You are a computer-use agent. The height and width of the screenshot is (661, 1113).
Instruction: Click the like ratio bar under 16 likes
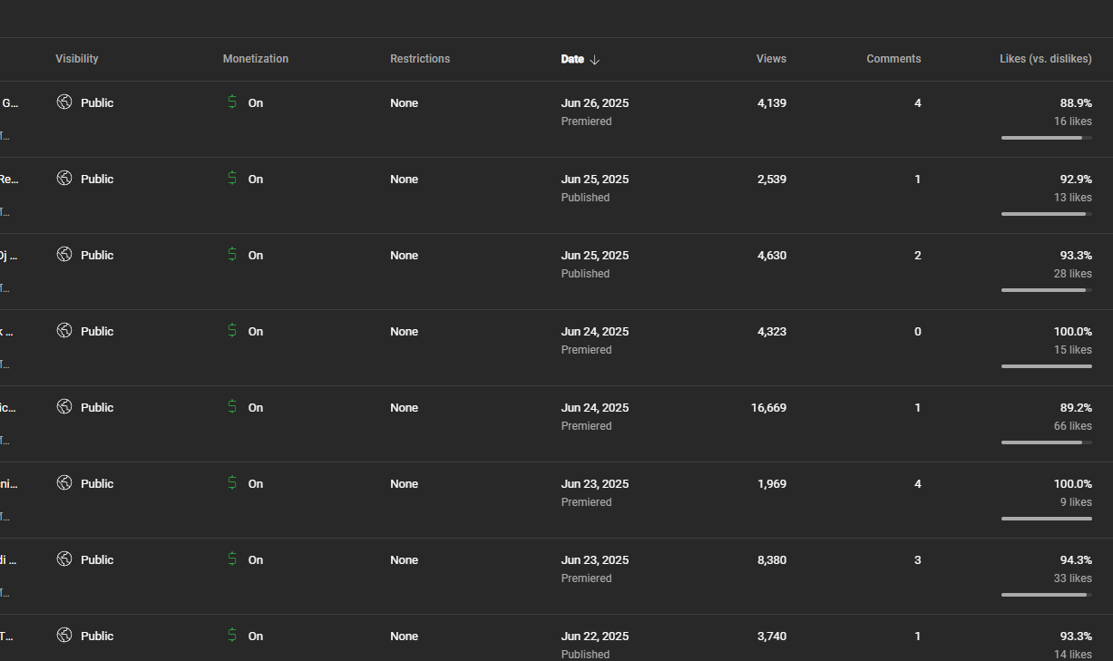(x=1047, y=138)
